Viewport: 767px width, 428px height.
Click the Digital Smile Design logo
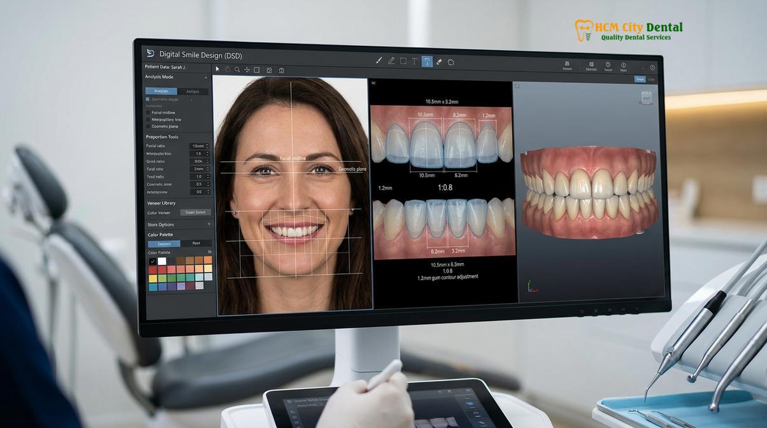point(150,53)
